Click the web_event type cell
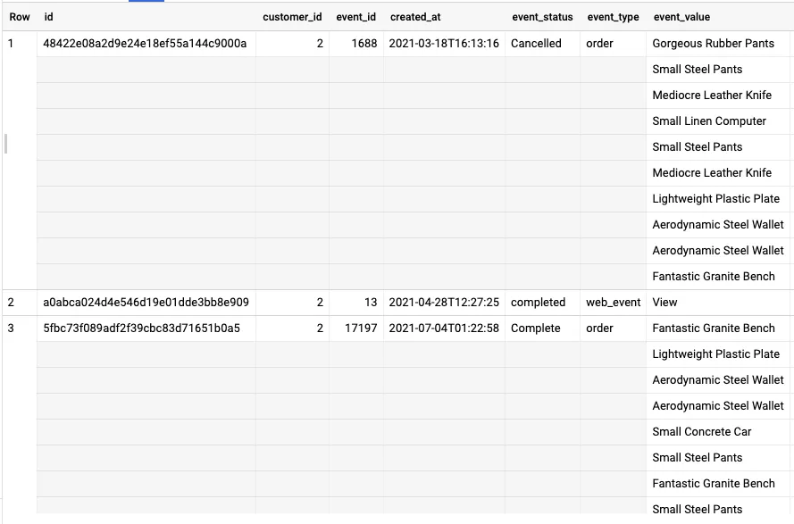 click(x=614, y=303)
